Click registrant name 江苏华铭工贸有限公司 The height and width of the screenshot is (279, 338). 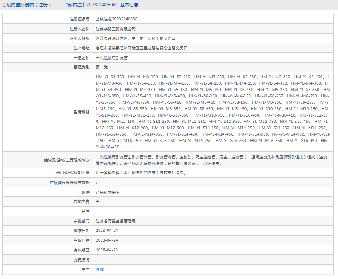pyautogui.click(x=116, y=29)
